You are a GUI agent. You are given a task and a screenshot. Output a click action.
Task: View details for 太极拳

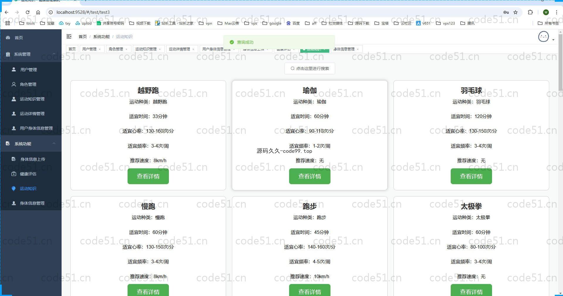(471, 290)
